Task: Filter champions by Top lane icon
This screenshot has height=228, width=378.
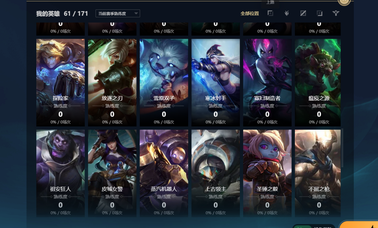Action: [x=270, y=13]
